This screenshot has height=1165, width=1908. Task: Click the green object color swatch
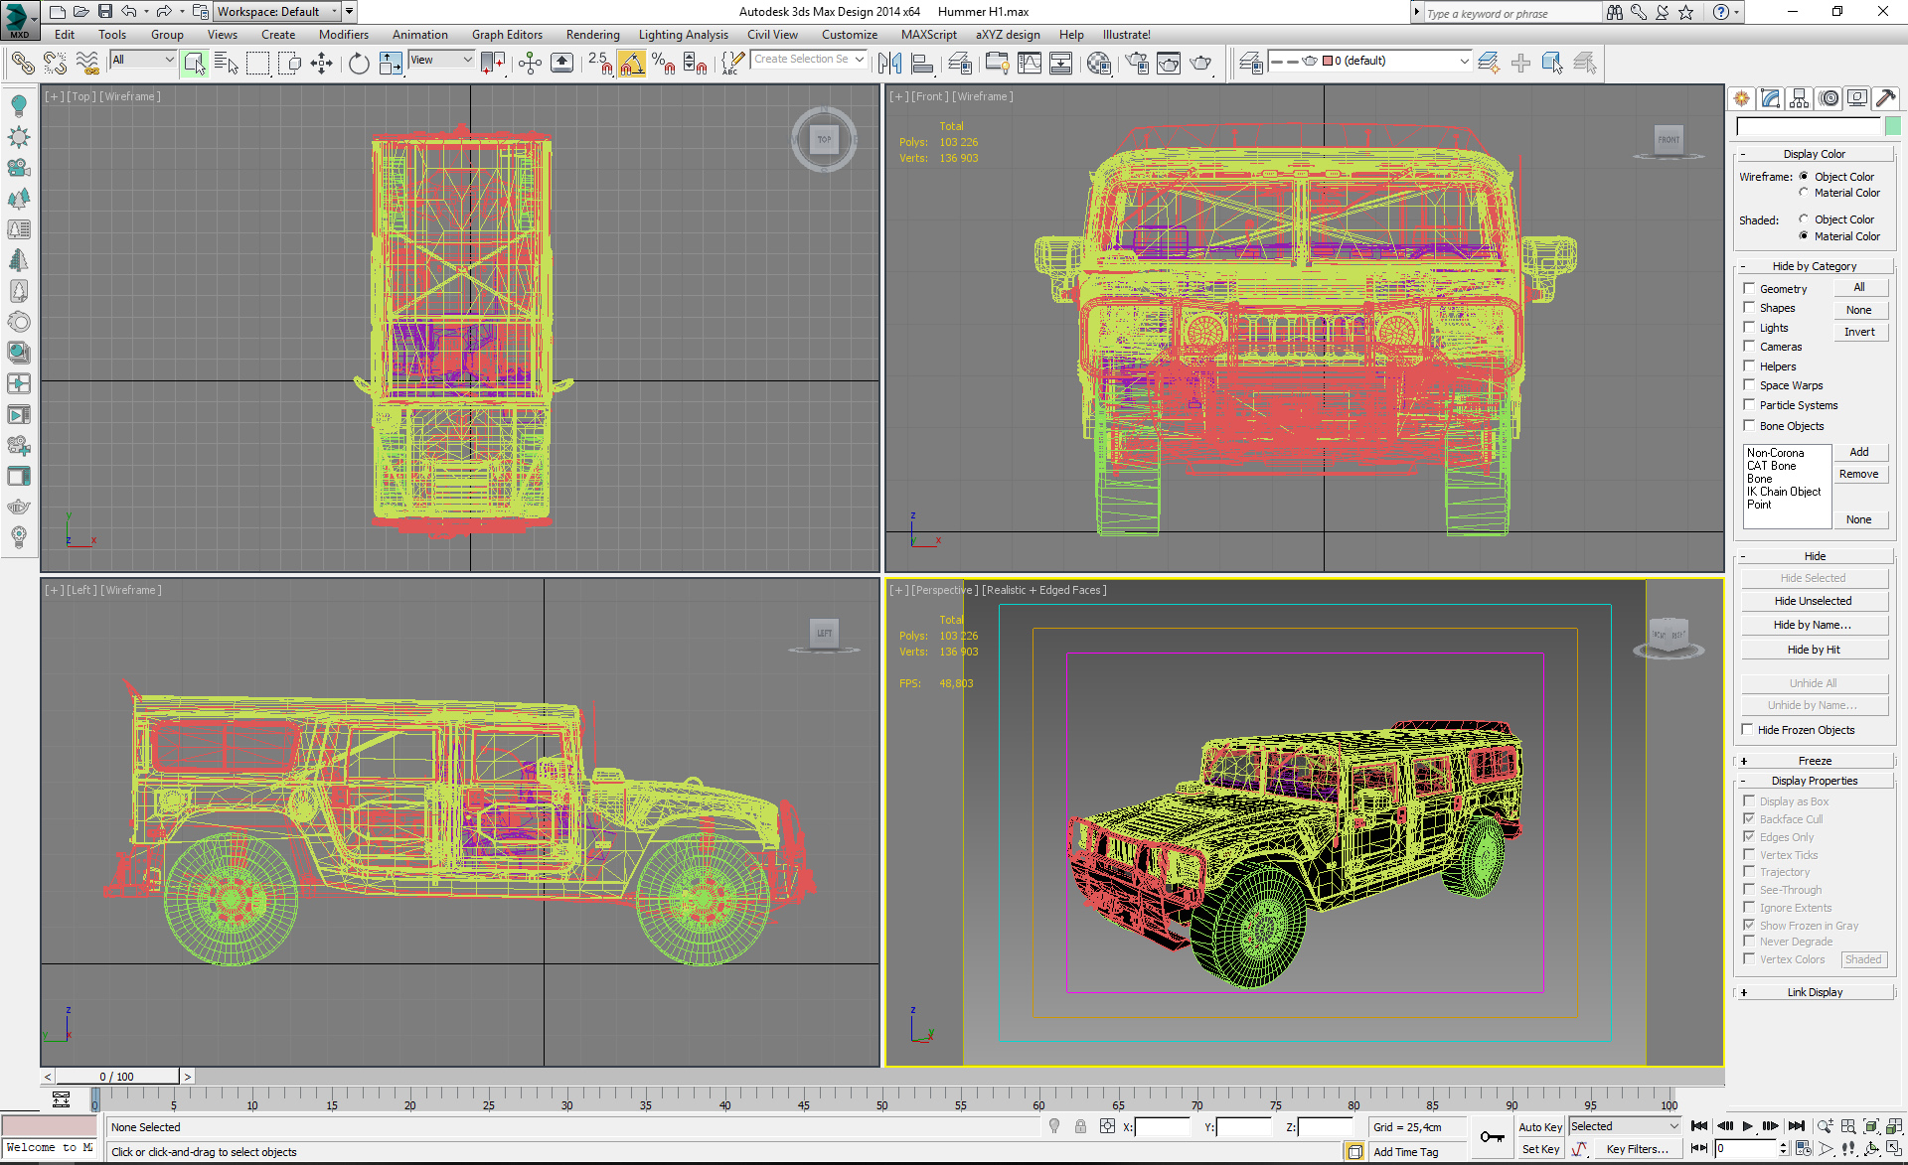(1893, 126)
